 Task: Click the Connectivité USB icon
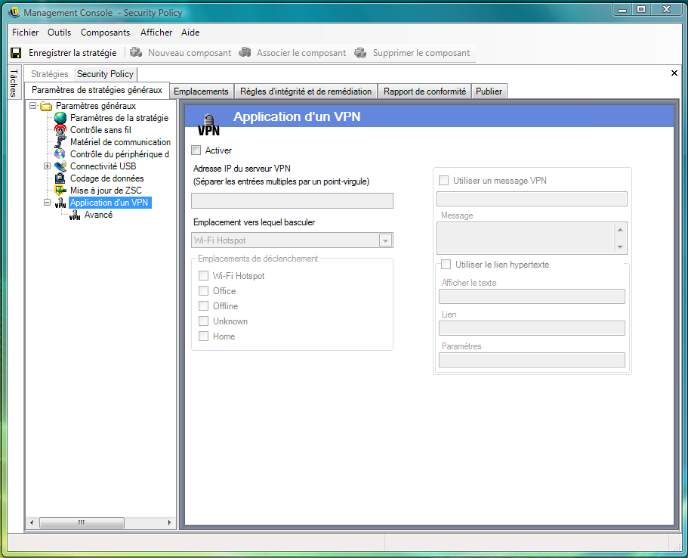60,166
